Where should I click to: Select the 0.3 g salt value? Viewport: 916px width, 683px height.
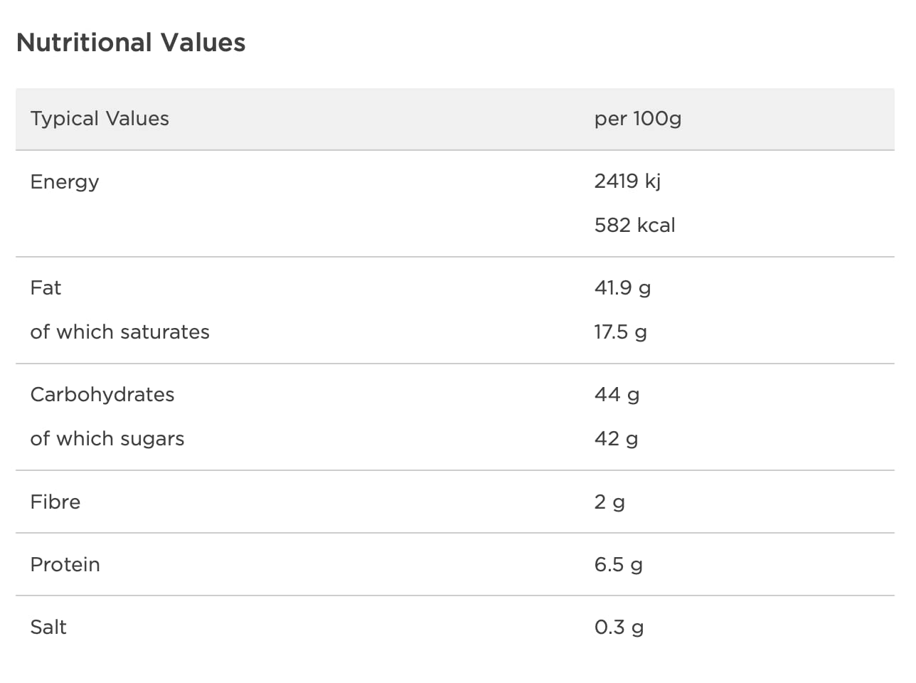[x=619, y=627]
